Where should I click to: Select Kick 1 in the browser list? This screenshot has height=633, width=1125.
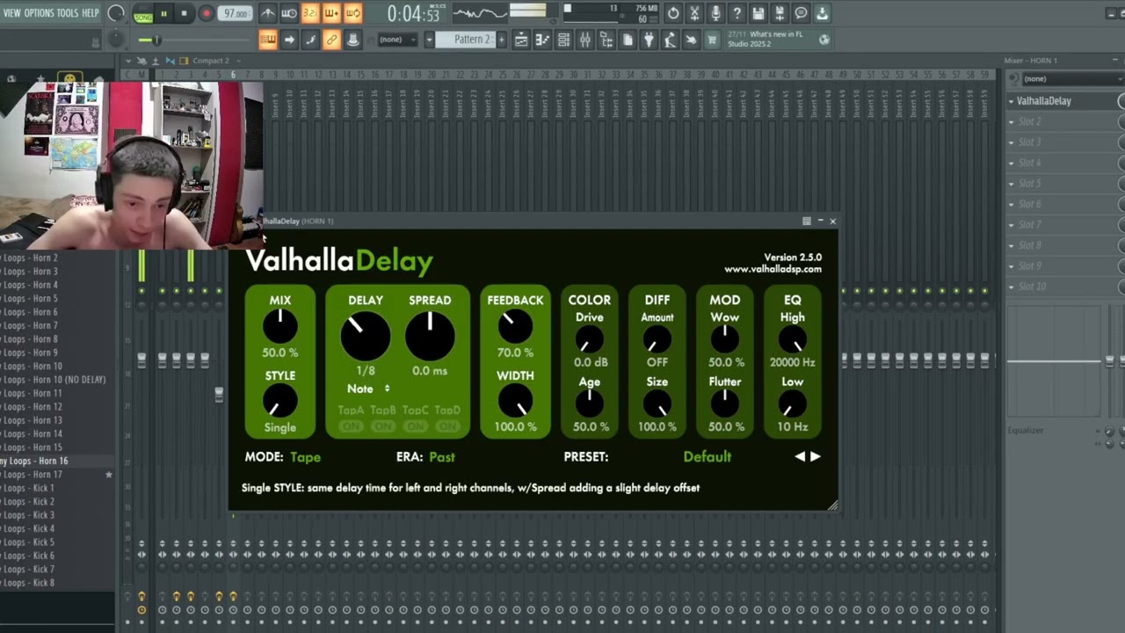pos(56,488)
